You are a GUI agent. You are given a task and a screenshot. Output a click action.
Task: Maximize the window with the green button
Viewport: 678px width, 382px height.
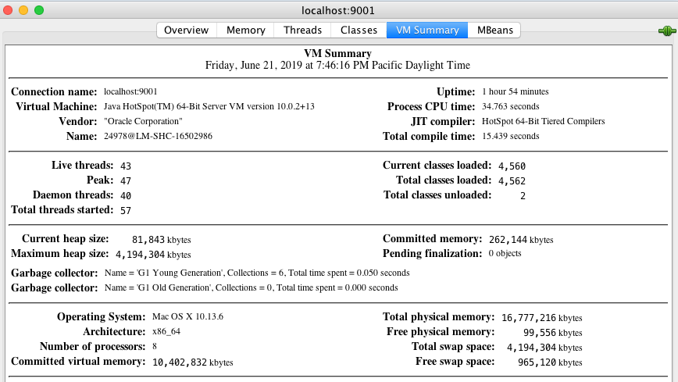click(x=39, y=10)
